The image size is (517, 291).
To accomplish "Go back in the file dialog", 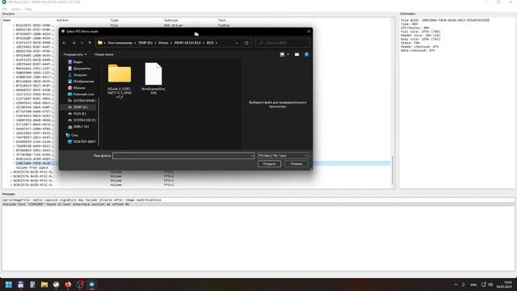I will pos(65,43).
